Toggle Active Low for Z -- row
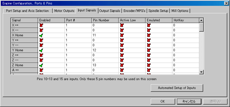The image size is (230, 107). (122, 60)
